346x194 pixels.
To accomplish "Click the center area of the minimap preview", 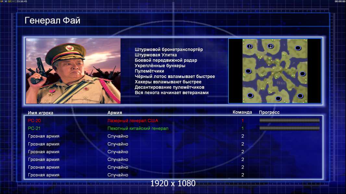I will 275,71.
